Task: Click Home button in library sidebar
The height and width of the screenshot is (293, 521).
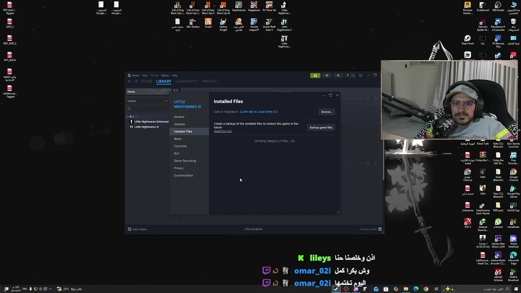Action: 147,92
